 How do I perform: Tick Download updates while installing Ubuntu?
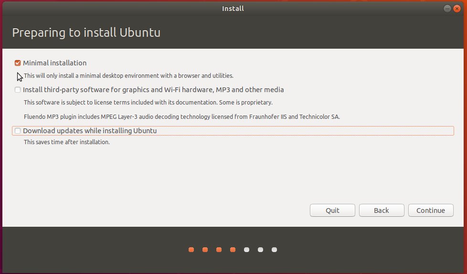pyautogui.click(x=18, y=131)
